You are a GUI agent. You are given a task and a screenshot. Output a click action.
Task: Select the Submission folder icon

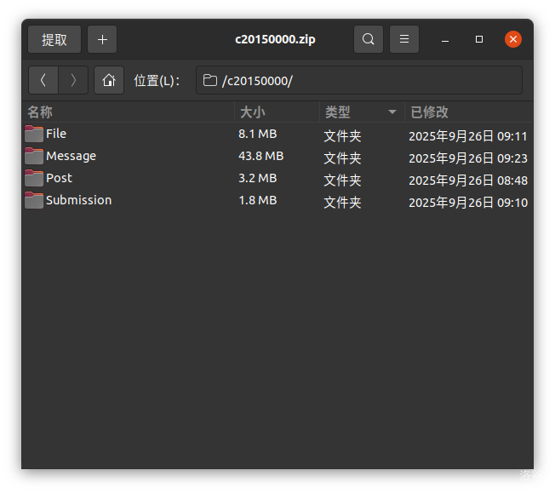click(x=34, y=200)
